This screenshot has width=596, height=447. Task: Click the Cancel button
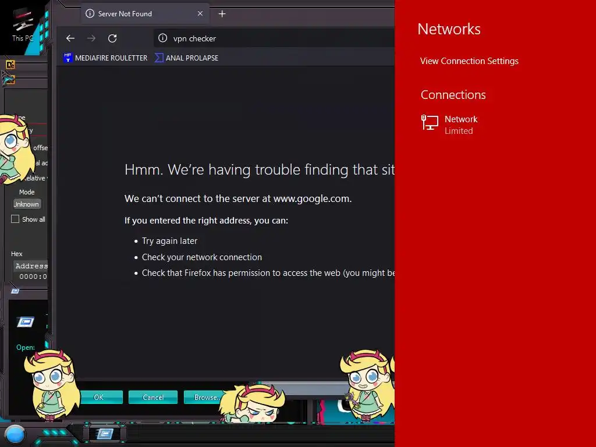point(153,397)
